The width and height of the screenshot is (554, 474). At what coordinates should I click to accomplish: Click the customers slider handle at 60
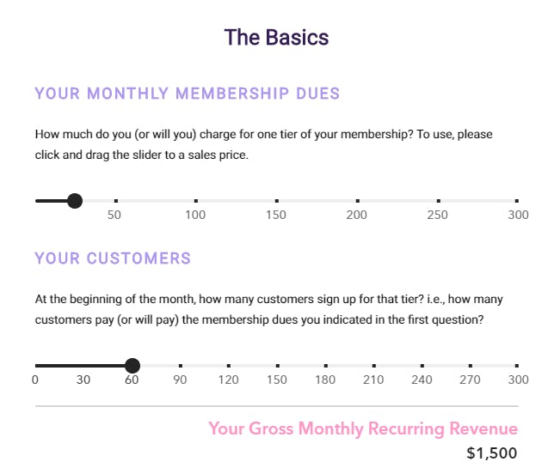pyautogui.click(x=132, y=366)
